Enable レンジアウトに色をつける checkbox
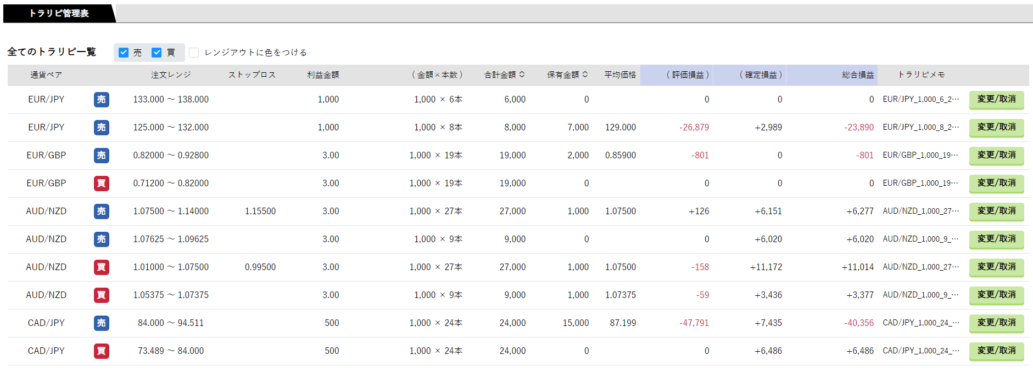 point(194,53)
